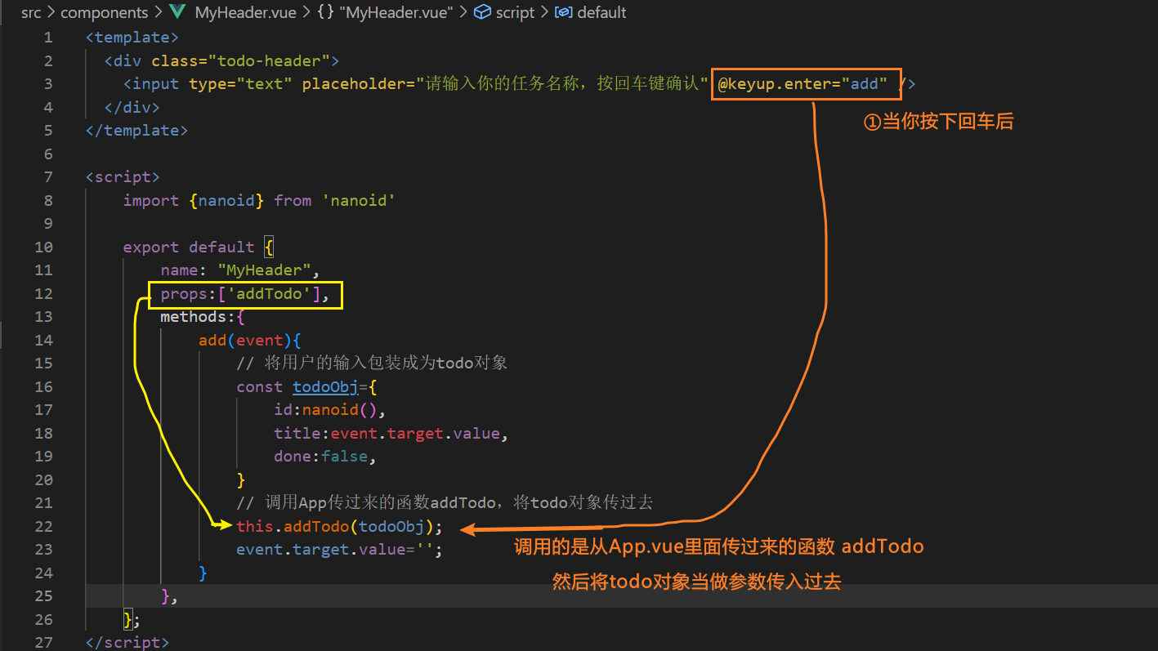The width and height of the screenshot is (1158, 651).
Task: Click the cube script symbol icon in breadcrumb
Action: pos(483,12)
